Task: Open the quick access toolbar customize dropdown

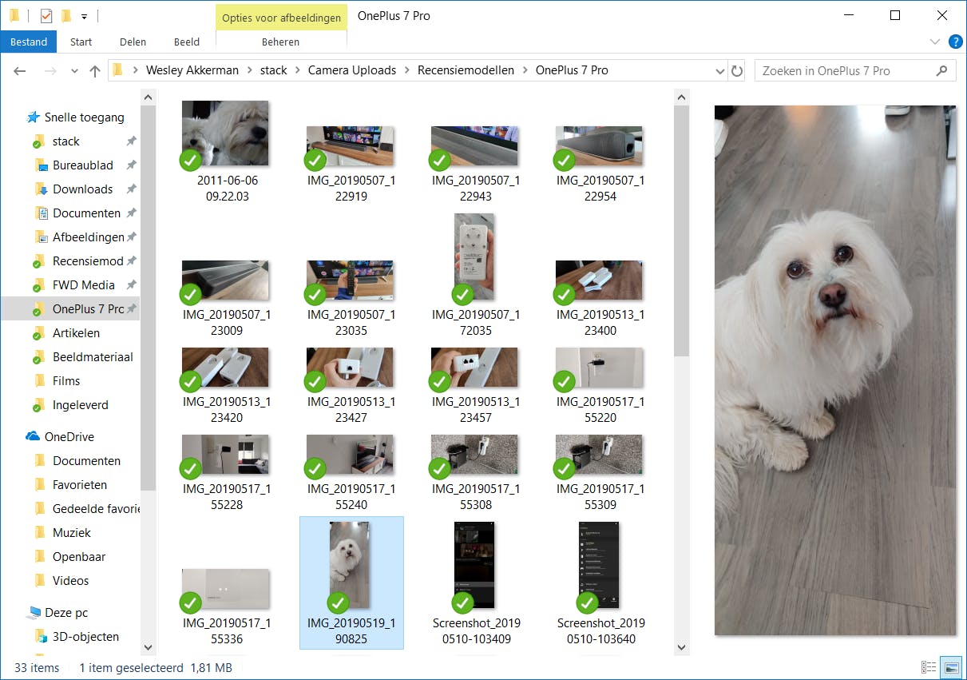Action: (84, 15)
